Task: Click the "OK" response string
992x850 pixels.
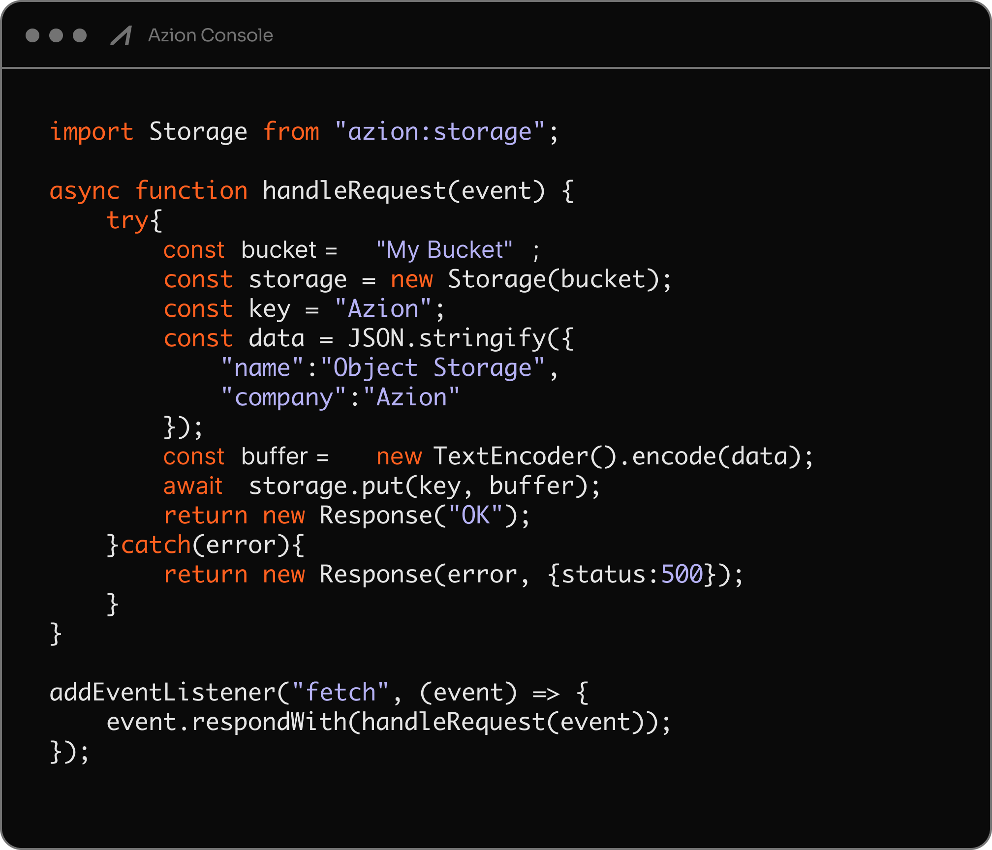Action: point(475,516)
